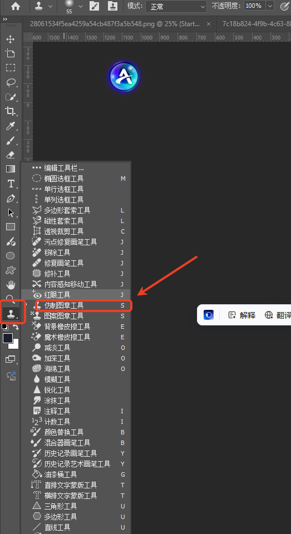
Task: Choose 混合器画笔工具
Action: pos(76,443)
